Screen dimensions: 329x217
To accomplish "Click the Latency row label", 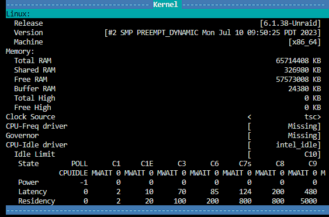I will point(33,192).
